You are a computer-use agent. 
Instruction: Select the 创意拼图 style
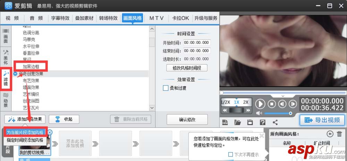tap(31, 101)
